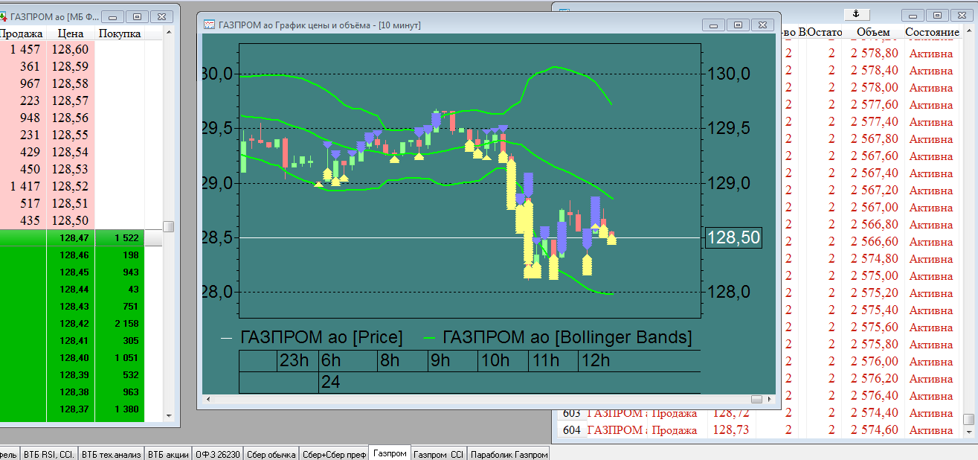978x460 pixels.
Task: Open the Сбер обычка tab
Action: 271,454
